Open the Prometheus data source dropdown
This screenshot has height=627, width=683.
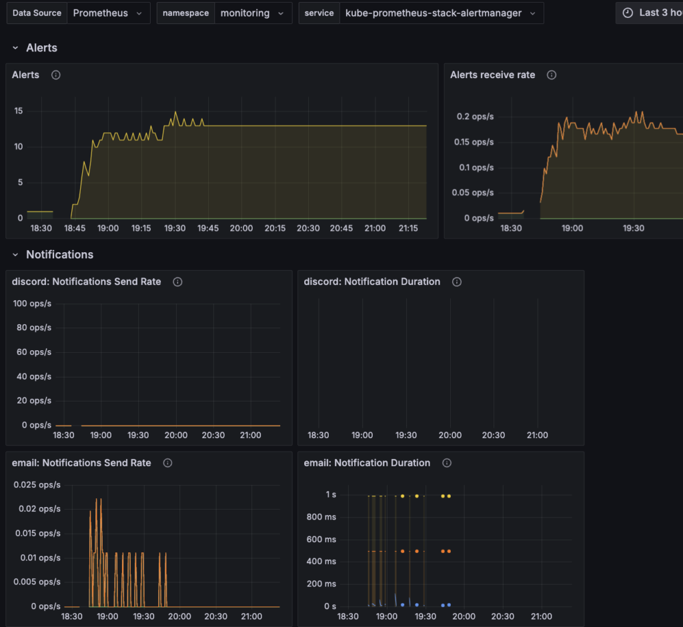click(108, 12)
